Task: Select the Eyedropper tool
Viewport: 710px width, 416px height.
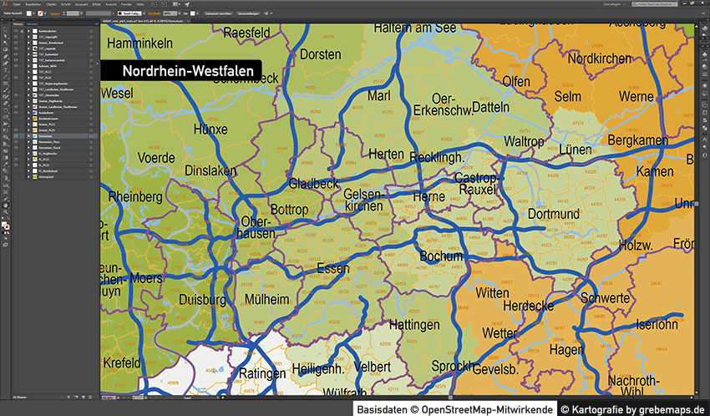Action: (3, 164)
